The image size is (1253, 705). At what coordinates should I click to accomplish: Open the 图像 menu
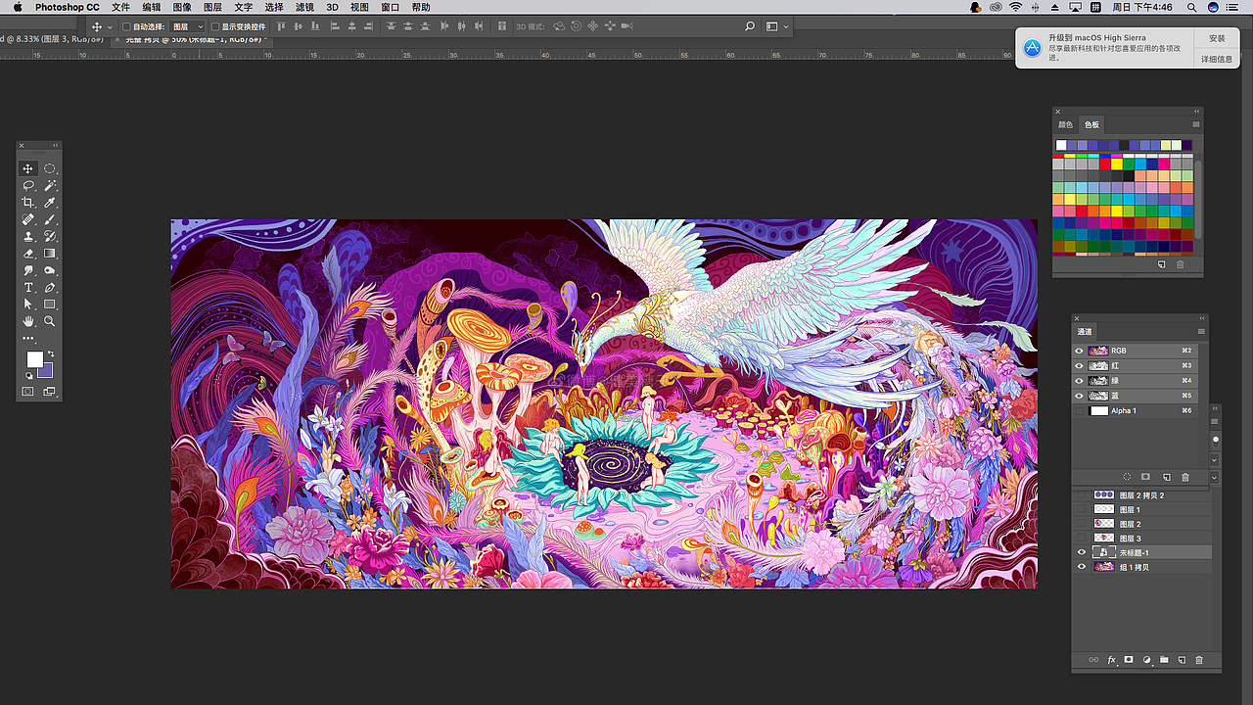click(x=182, y=7)
